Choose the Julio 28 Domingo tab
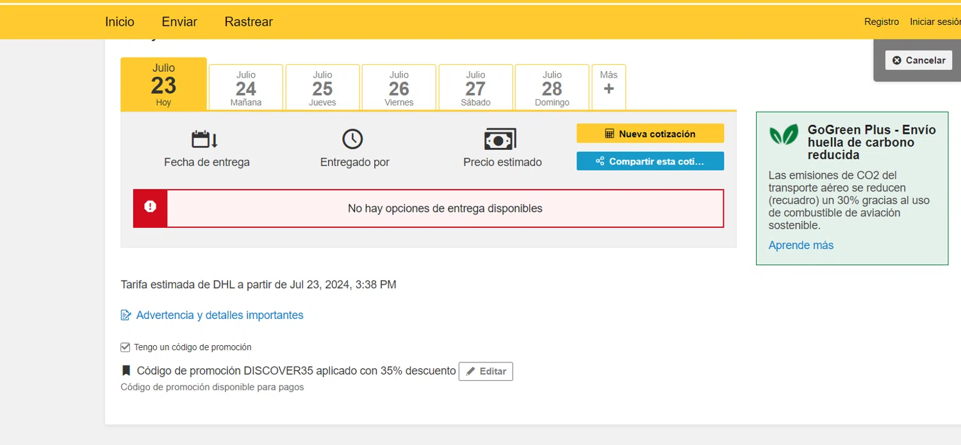Screen dimensions: 961x445 [x=552, y=87]
